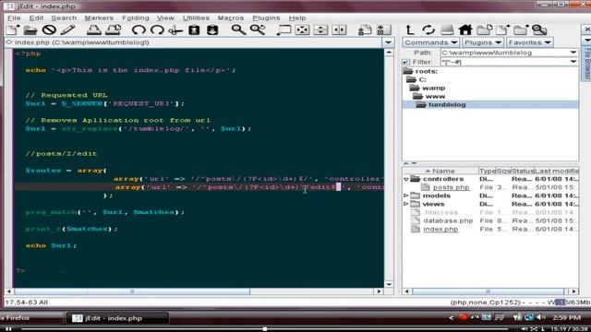Expand the Filter combo box arrow
The width and height of the screenshot is (591, 332).
(x=573, y=62)
